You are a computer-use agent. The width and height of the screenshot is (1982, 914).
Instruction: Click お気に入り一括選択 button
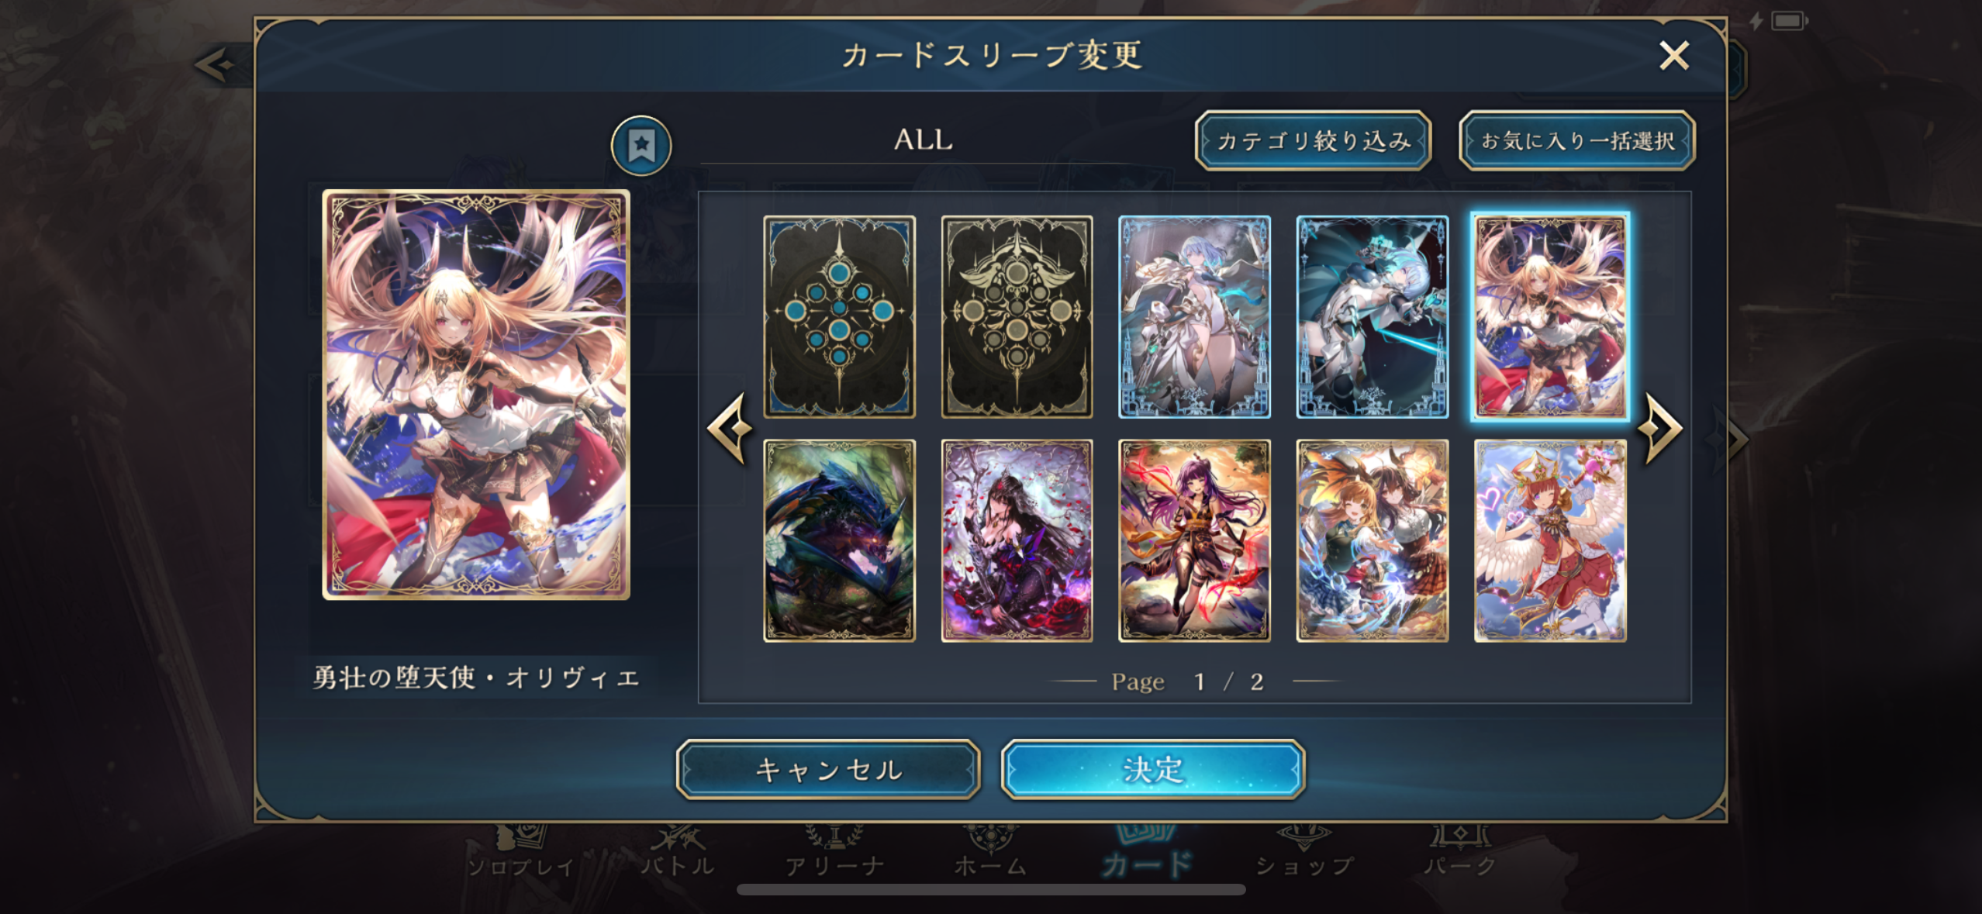[1576, 140]
